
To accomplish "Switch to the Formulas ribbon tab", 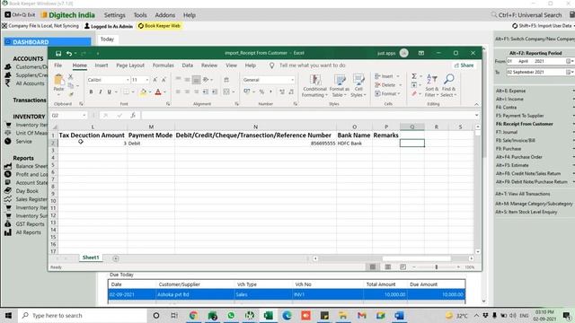I will pos(164,65).
